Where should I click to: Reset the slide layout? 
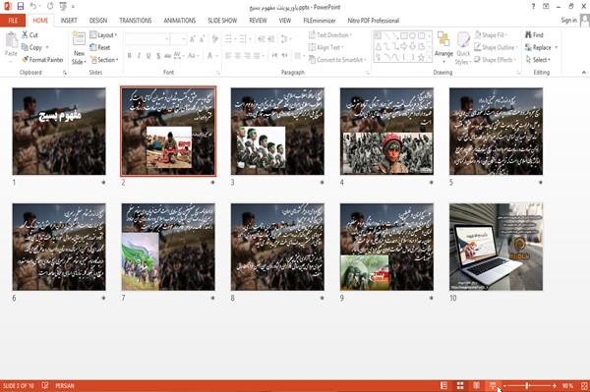(100, 47)
